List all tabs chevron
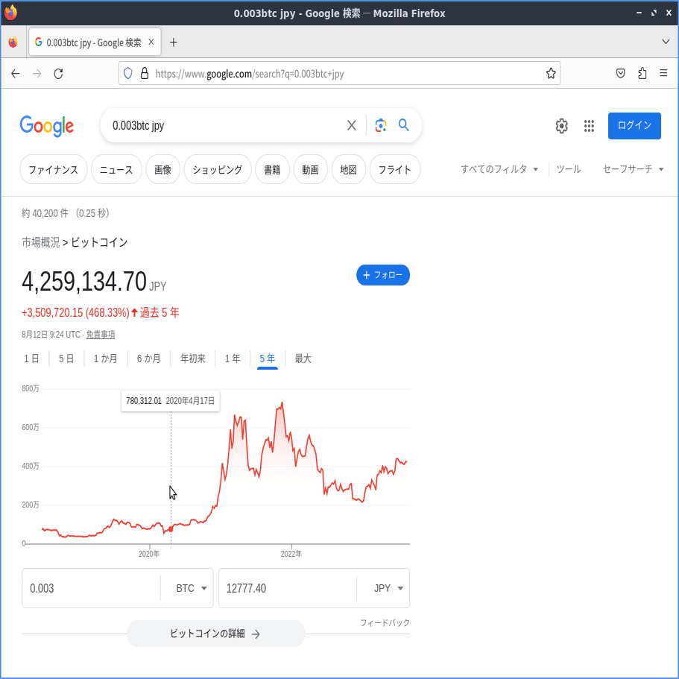Viewport: 679px width, 679px height. pyautogui.click(x=666, y=42)
